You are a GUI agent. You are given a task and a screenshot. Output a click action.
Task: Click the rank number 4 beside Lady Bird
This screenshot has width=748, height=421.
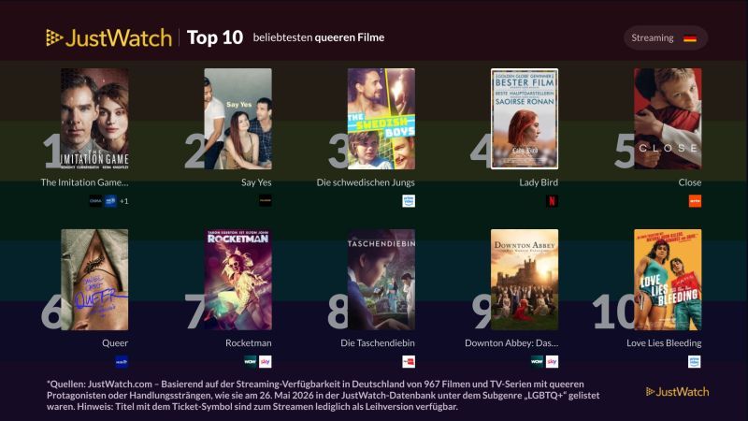[481, 151]
